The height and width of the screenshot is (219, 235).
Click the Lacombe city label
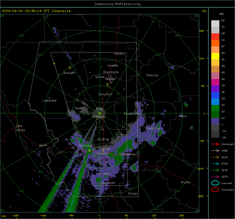[113, 65]
